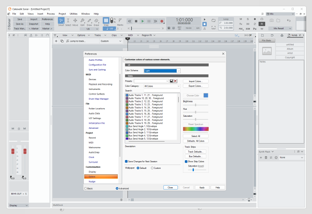This screenshot has height=214, width=312.
Task: Click the Move tool icon
Action: (75, 21)
